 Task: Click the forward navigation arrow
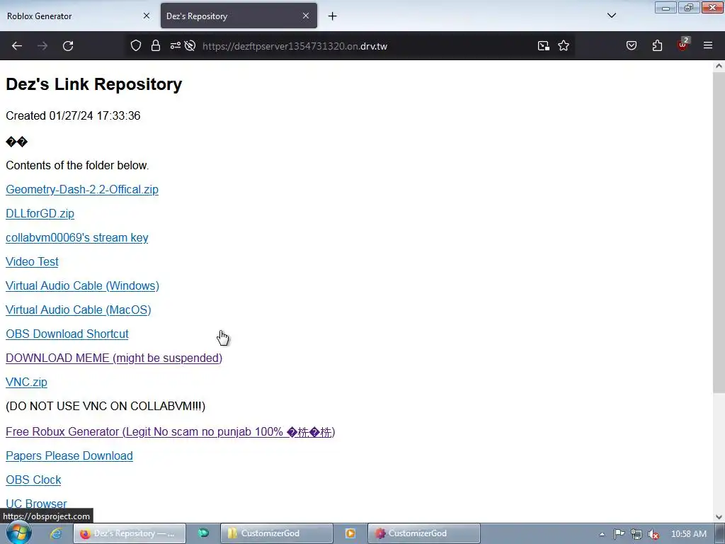tap(42, 46)
